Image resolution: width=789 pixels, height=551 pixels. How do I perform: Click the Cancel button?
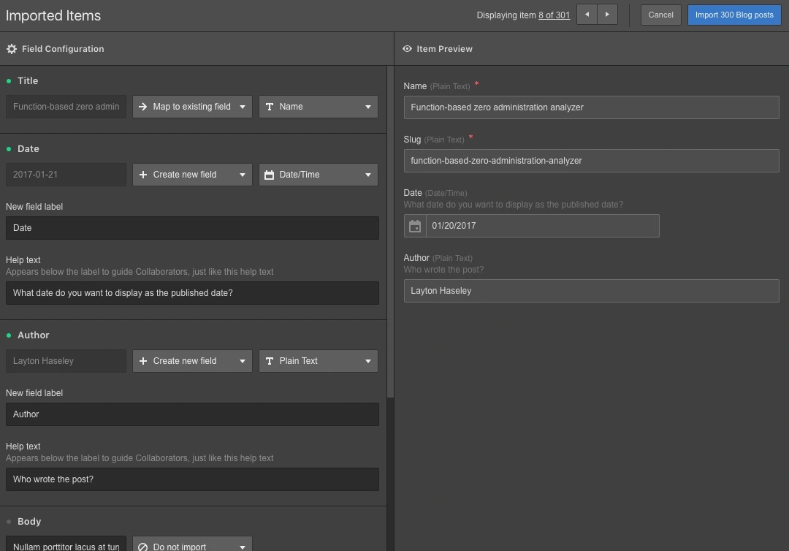click(x=660, y=15)
